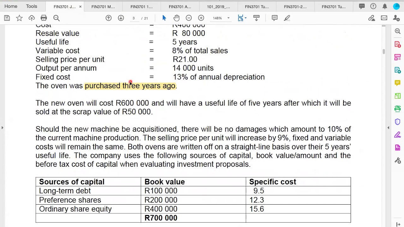Open the blue user account avatar

click(396, 6)
